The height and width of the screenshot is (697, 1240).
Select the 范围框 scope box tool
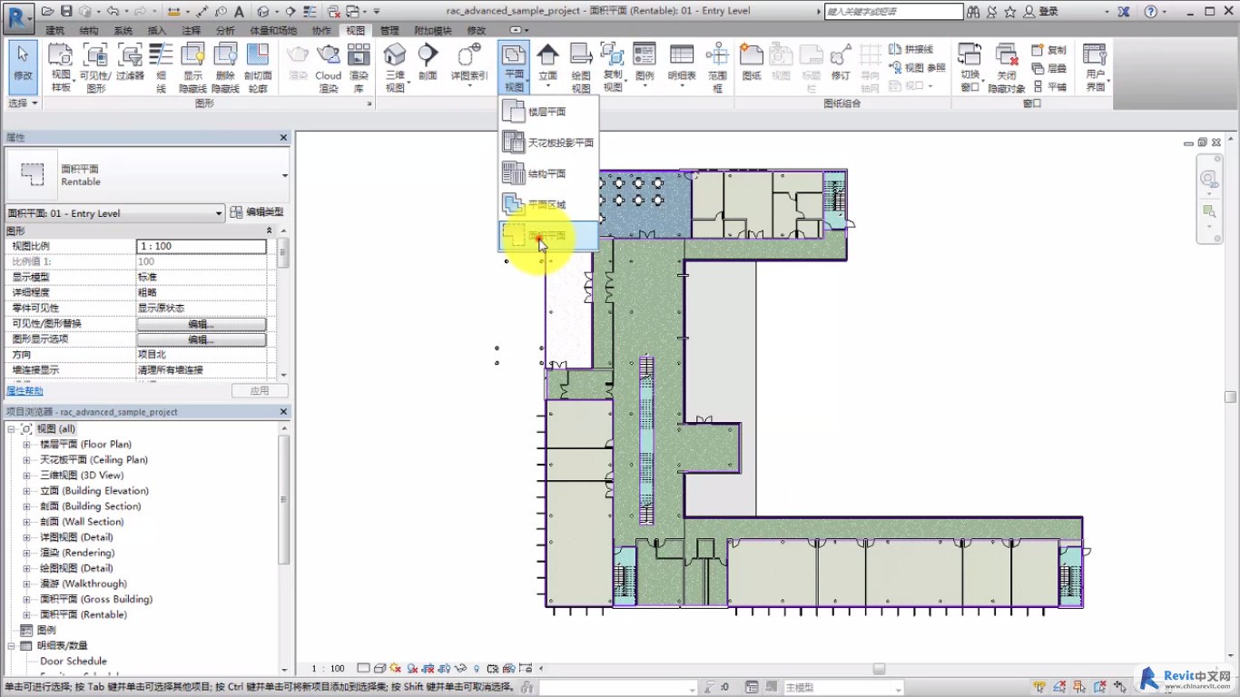[x=718, y=67]
